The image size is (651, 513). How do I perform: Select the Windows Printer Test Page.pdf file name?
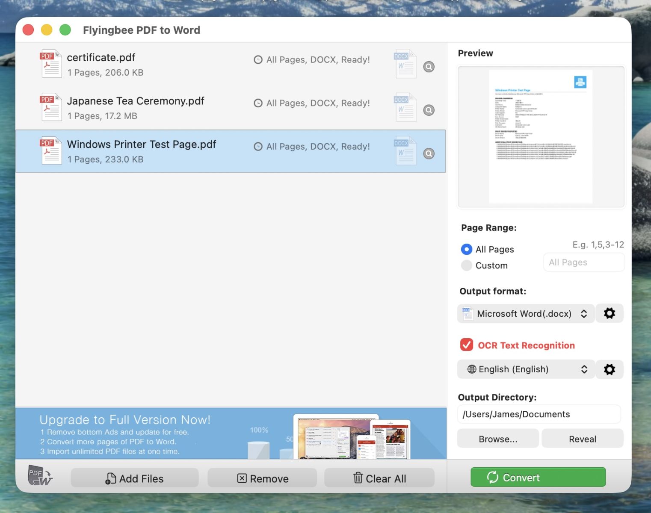click(x=142, y=144)
